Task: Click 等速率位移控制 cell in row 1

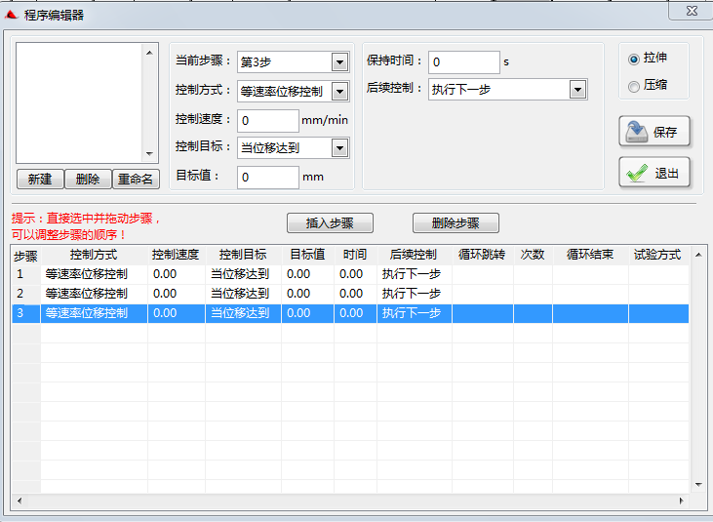Action: click(x=95, y=274)
